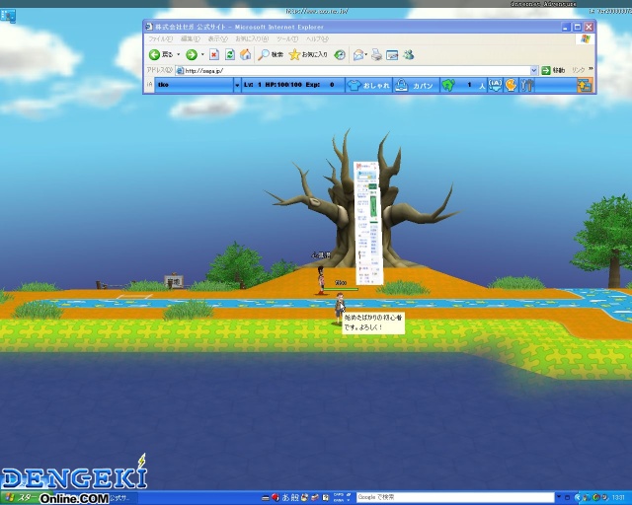Click the Windows flag logo in IE
The height and width of the screenshot is (505, 632).
click(586, 39)
